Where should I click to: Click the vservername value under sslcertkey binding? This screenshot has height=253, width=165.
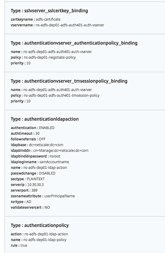pos(70,25)
